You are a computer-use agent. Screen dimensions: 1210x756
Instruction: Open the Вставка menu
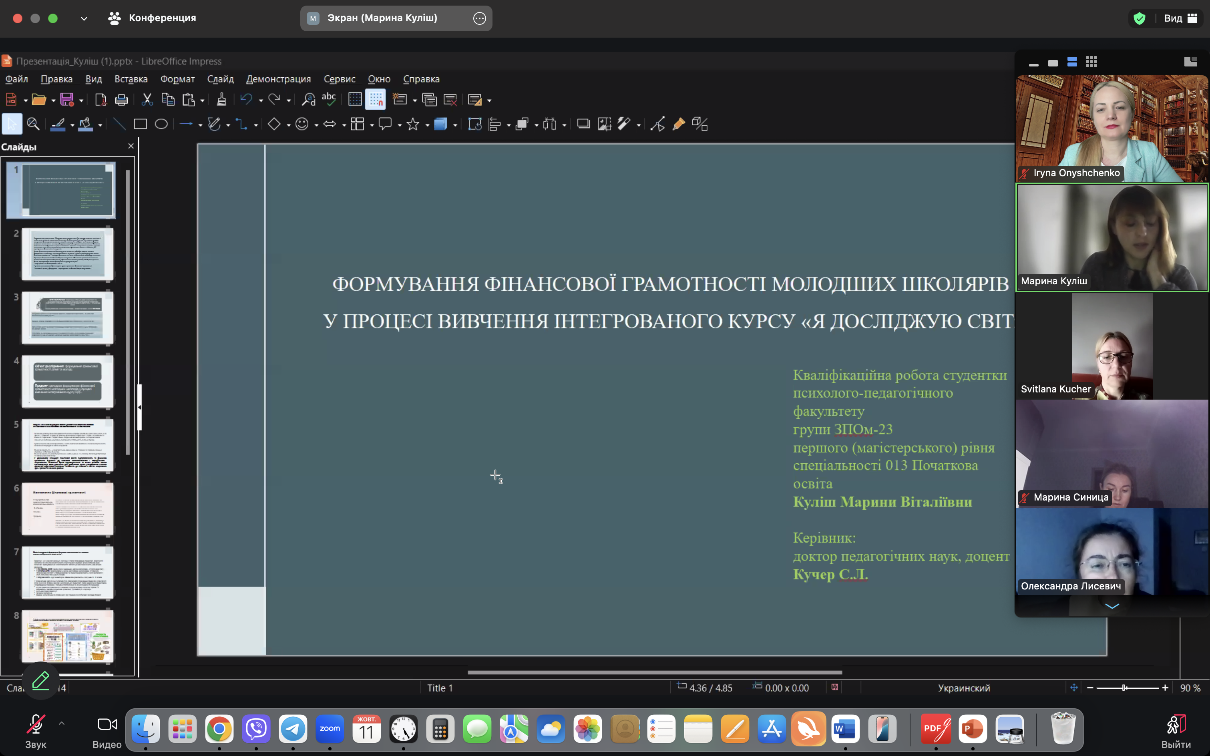click(x=131, y=79)
